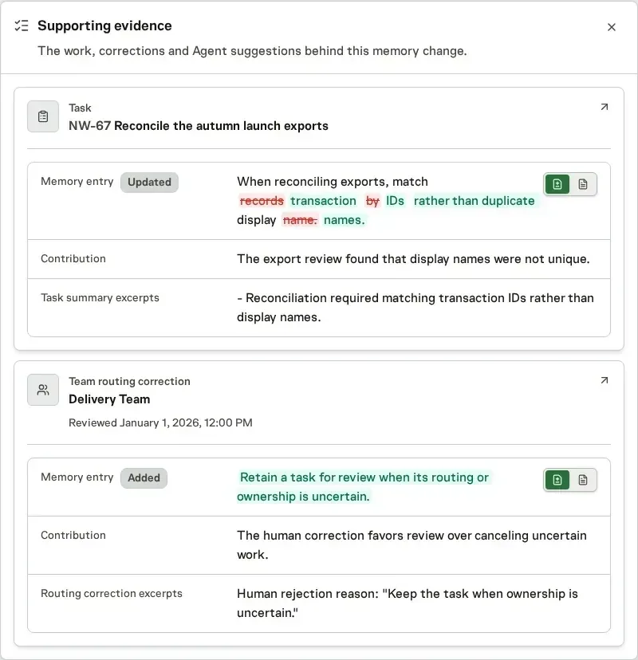Show diff view for updated memory entry
This screenshot has height=660, width=638.
point(557,184)
